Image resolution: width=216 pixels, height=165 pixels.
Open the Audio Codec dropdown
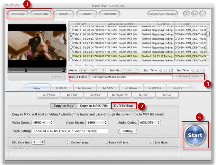150,122
